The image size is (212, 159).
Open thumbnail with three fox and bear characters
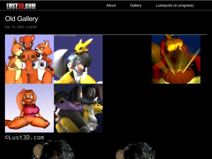click(29, 59)
